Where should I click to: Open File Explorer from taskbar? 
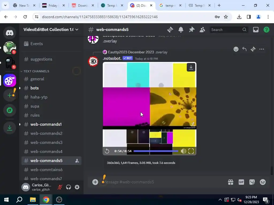coord(33,200)
